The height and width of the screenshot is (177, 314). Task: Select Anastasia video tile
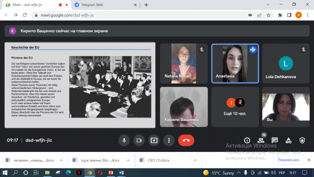pos(235,63)
